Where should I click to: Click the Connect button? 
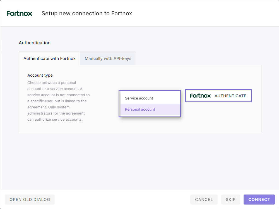(x=259, y=200)
